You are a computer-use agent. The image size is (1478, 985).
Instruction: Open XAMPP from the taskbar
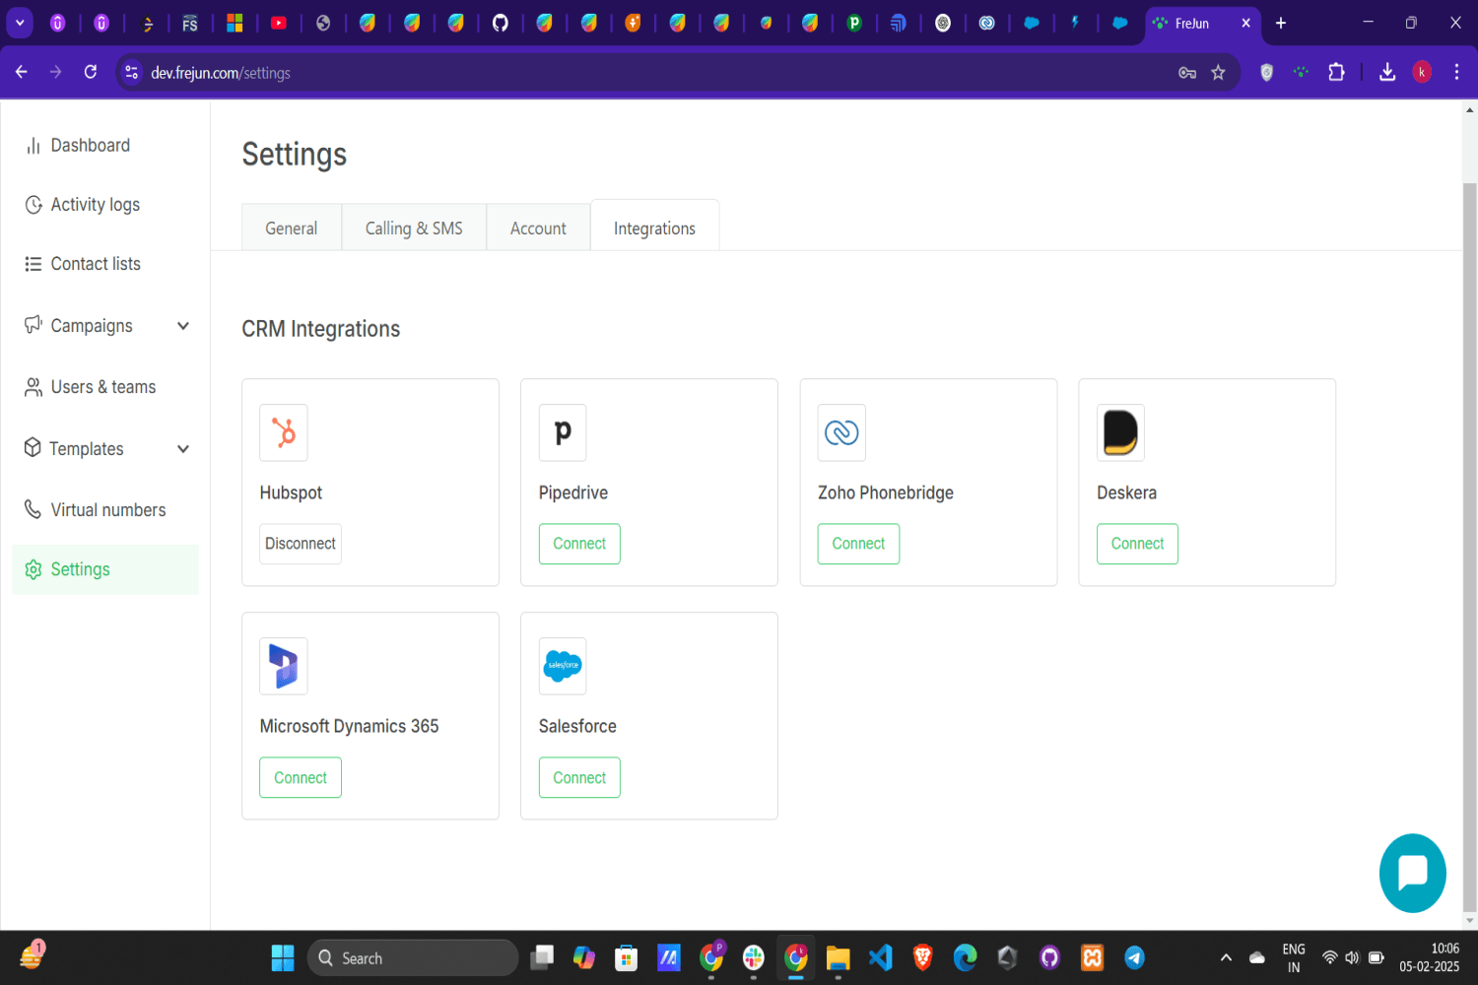coord(1093,957)
